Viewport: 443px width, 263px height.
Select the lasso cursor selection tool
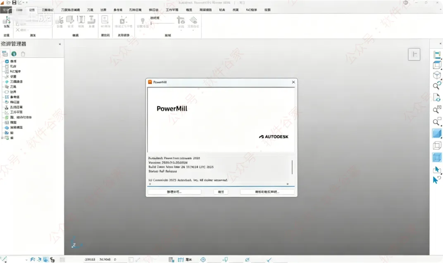[437, 180]
